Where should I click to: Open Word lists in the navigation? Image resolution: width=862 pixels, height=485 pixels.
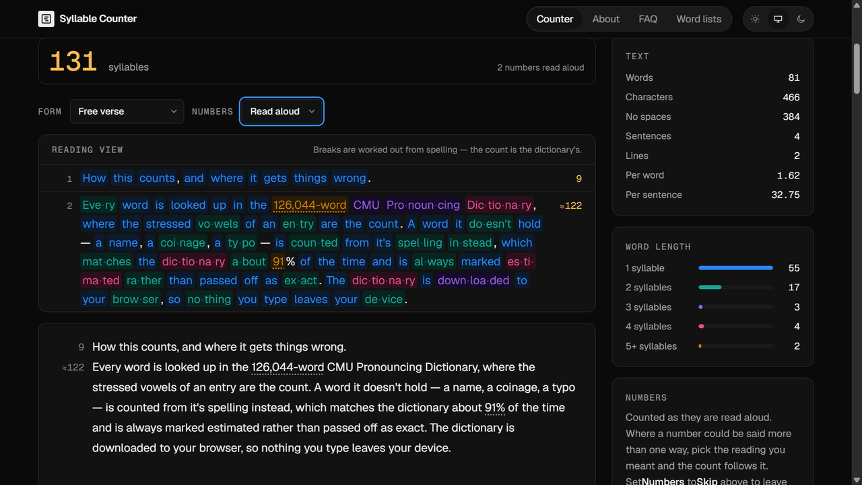pos(699,19)
